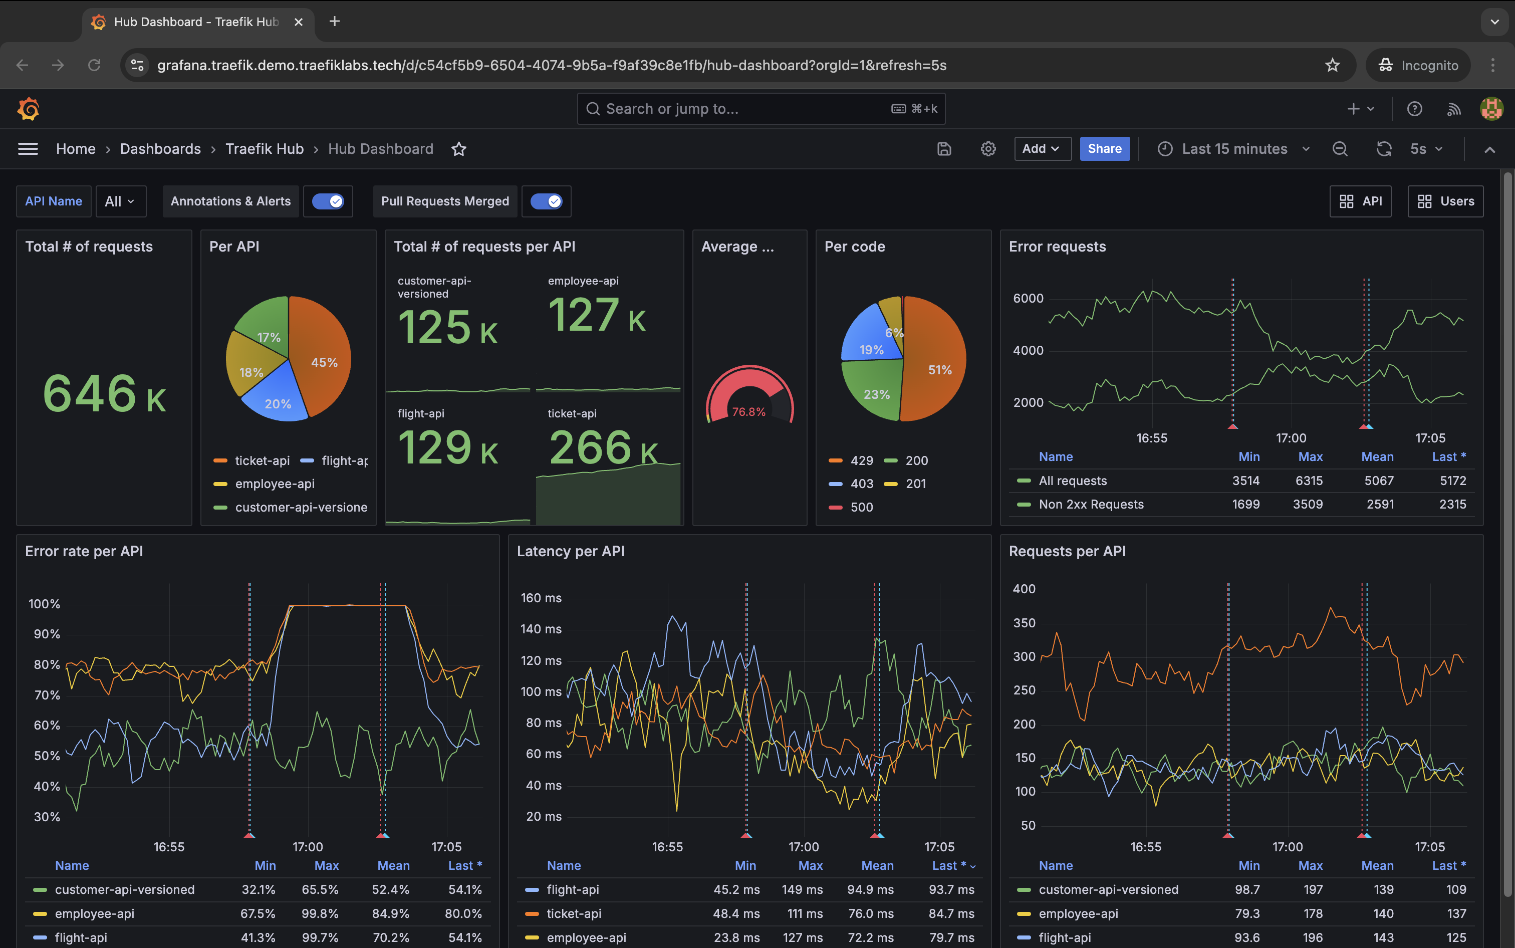
Task: Click the save dashboard icon
Action: coord(944,149)
